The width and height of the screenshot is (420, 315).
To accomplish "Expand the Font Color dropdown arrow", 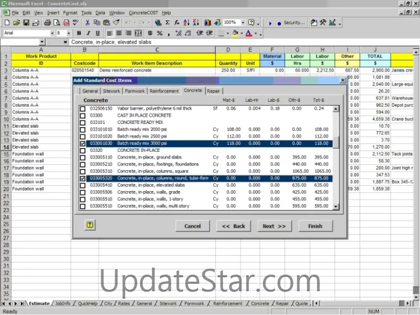I will [256, 33].
